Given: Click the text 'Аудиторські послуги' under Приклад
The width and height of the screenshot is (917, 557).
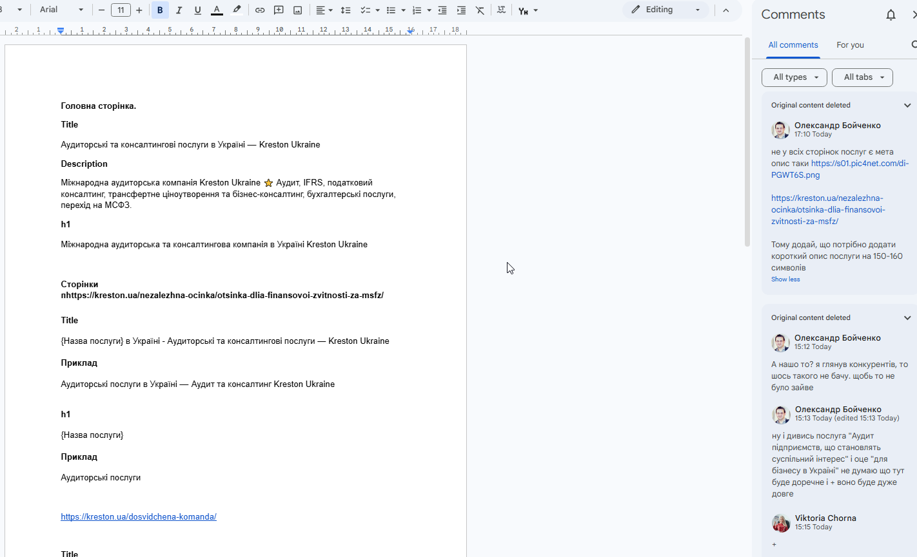Looking at the screenshot, I should pyautogui.click(x=101, y=478).
